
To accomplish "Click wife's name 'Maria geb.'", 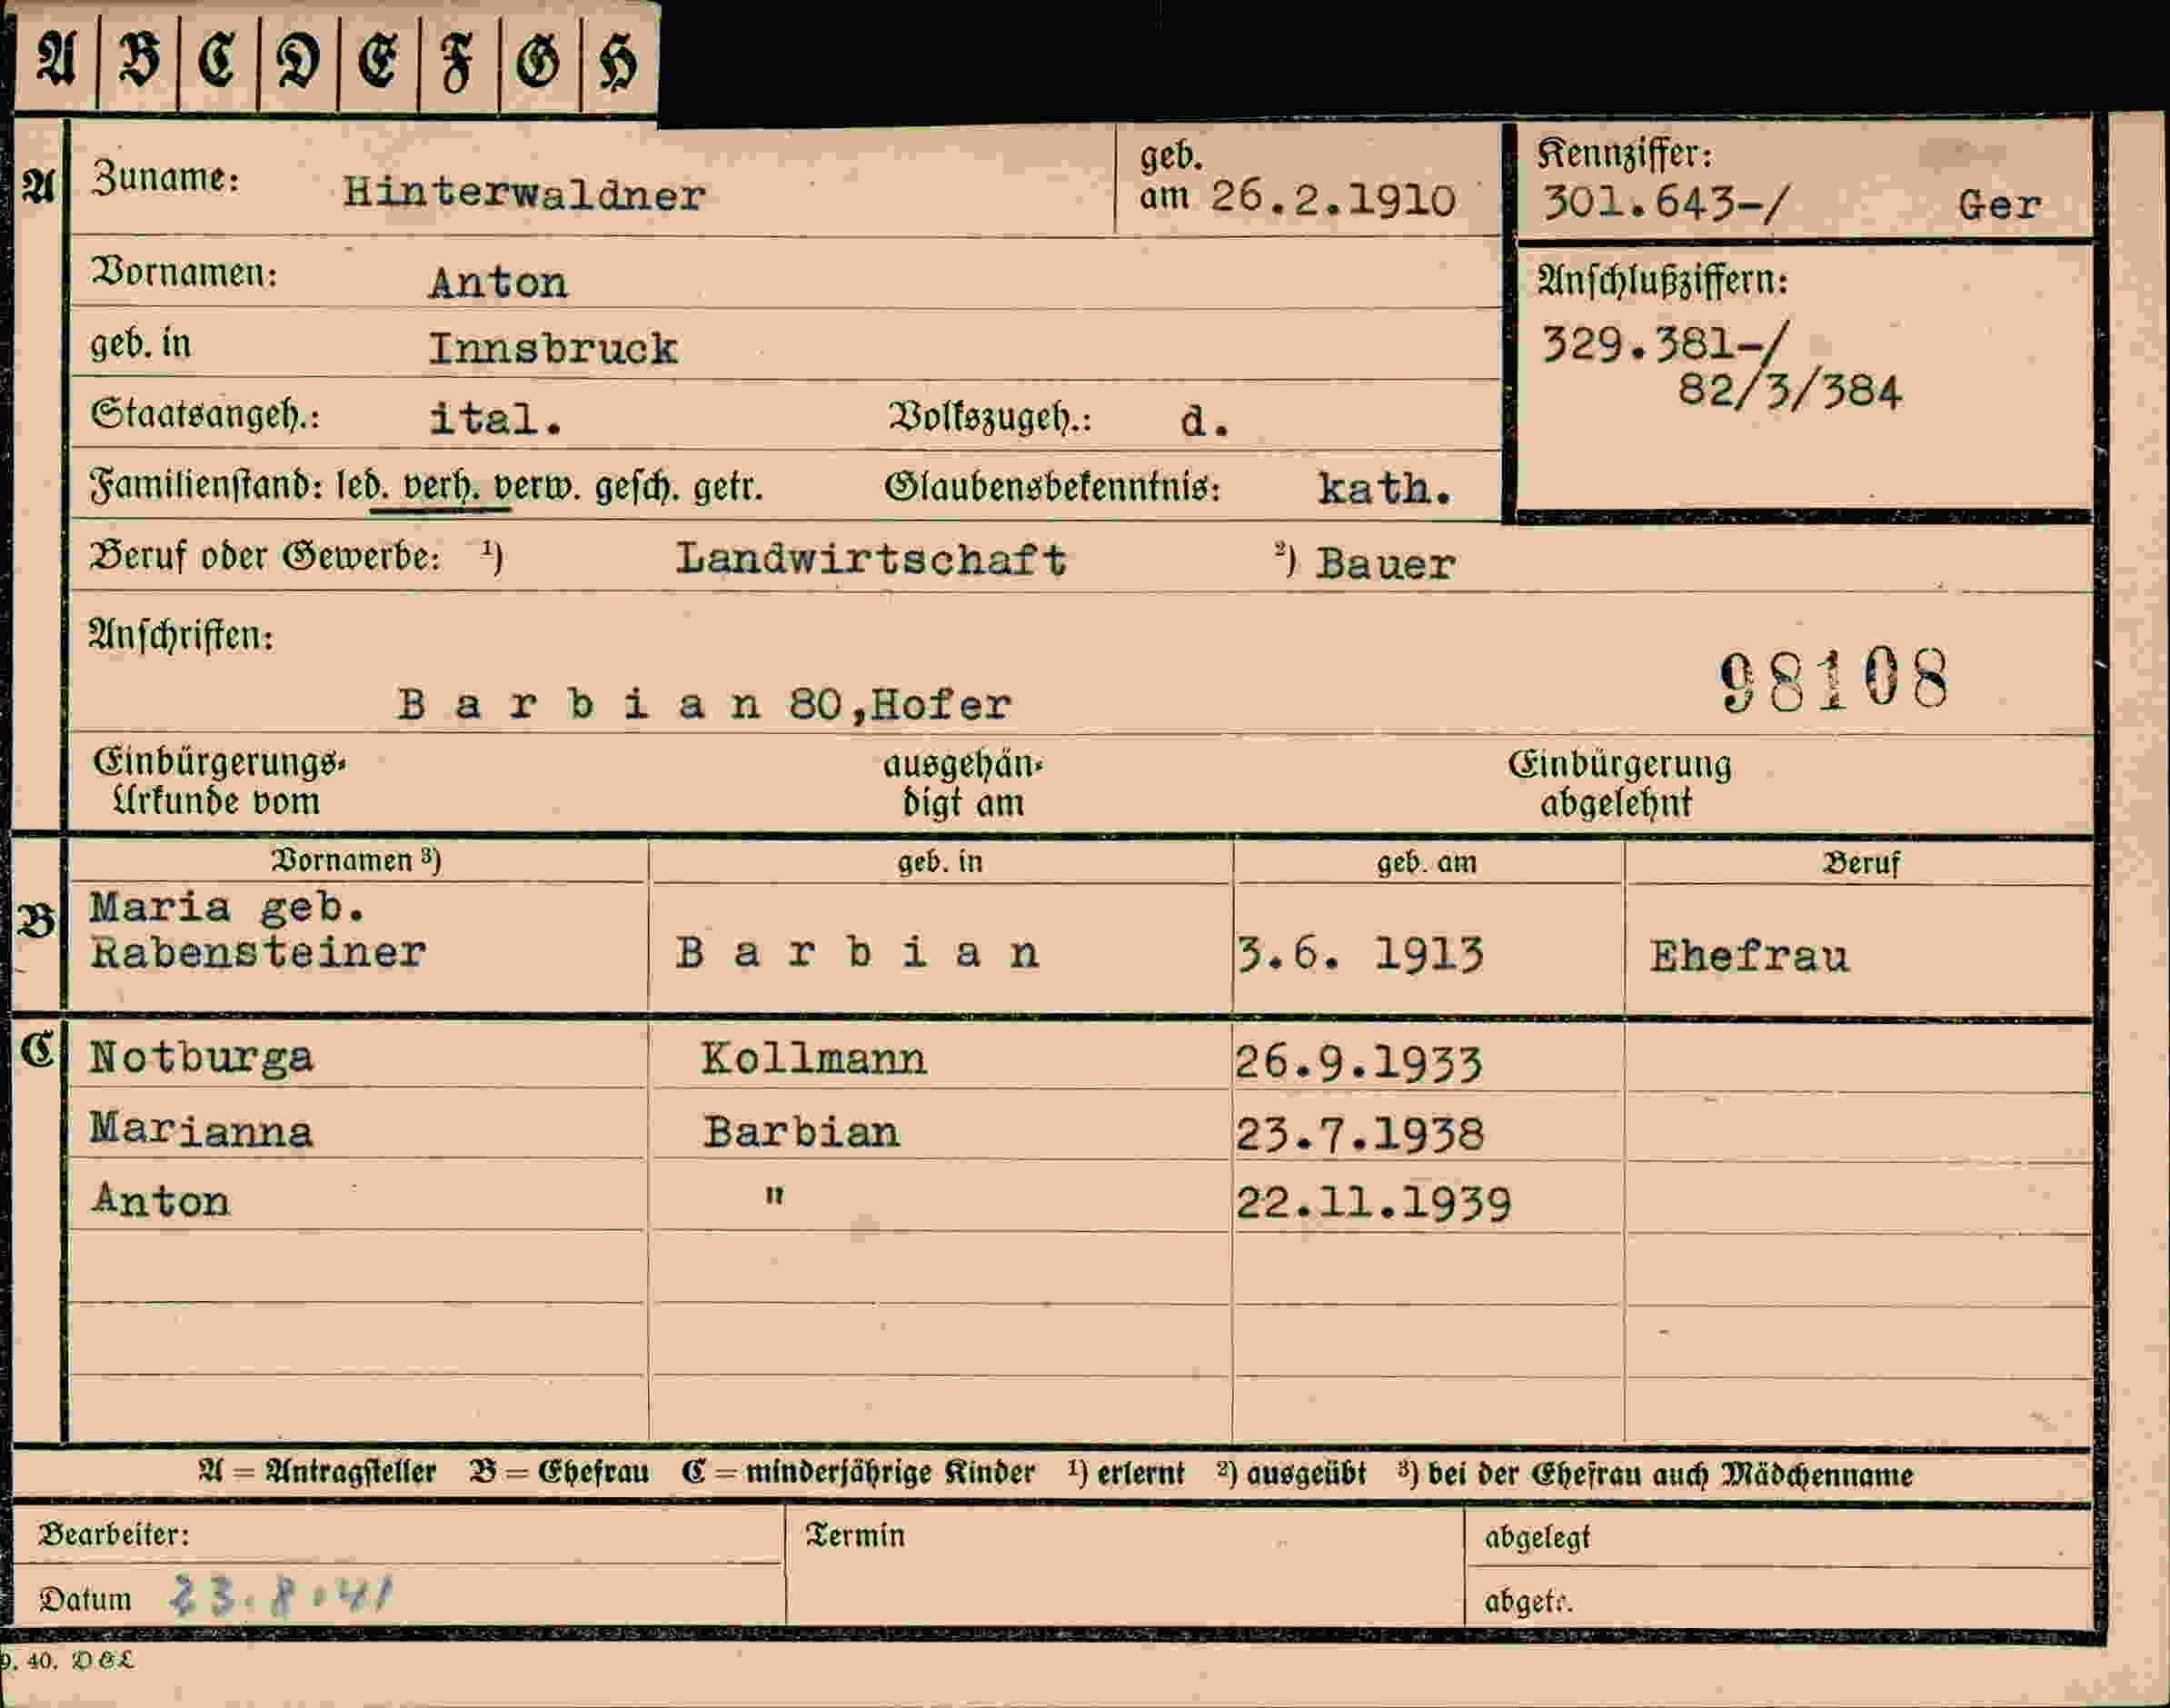I will 227,907.
